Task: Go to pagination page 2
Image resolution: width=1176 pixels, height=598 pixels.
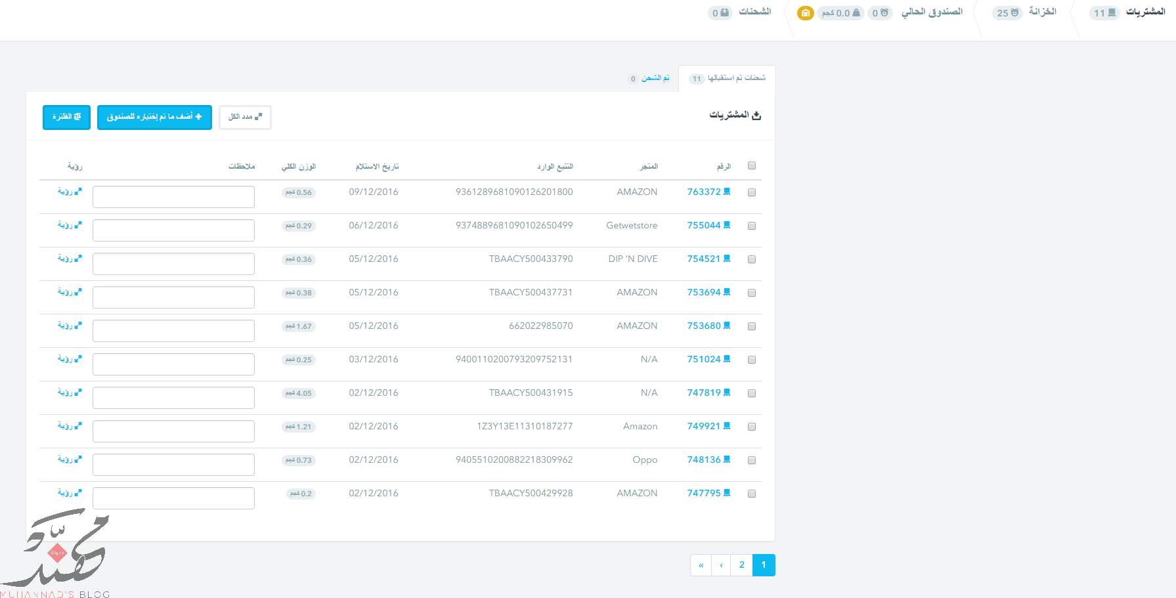Action: [x=742, y=565]
